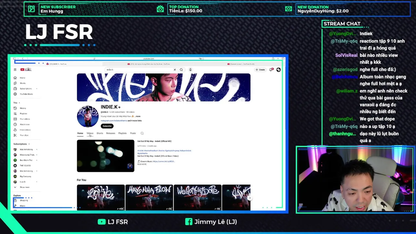Image resolution: width=416 pixels, height=234 pixels.
Task: Switch to the channel Videos tab
Action: click(x=90, y=133)
